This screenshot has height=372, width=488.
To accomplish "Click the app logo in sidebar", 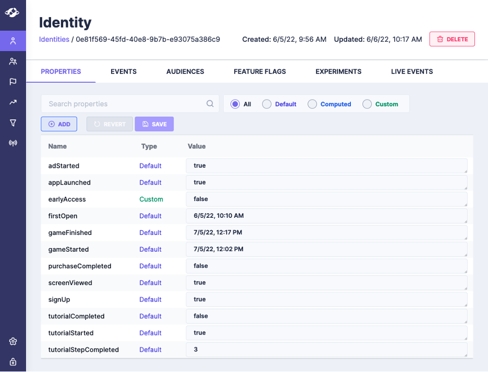I will click(13, 12).
